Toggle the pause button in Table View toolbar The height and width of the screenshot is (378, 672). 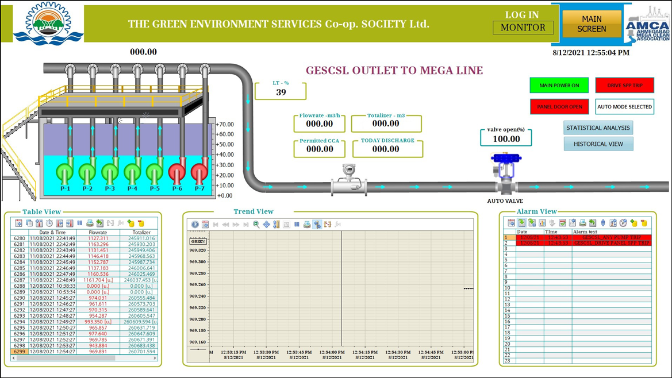[x=79, y=223]
